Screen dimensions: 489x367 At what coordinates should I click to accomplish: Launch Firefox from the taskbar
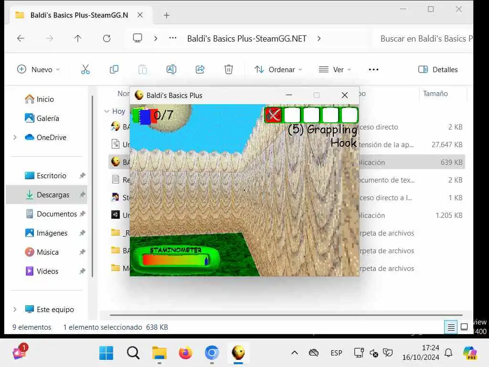coord(186,353)
